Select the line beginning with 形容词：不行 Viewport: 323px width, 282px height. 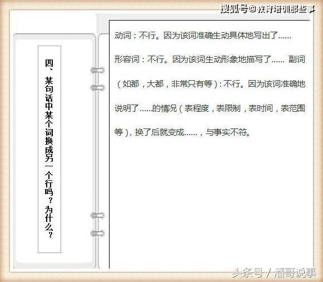point(210,60)
